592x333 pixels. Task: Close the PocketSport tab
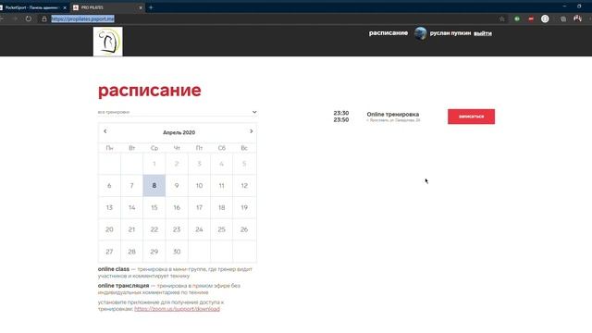tap(65, 7)
